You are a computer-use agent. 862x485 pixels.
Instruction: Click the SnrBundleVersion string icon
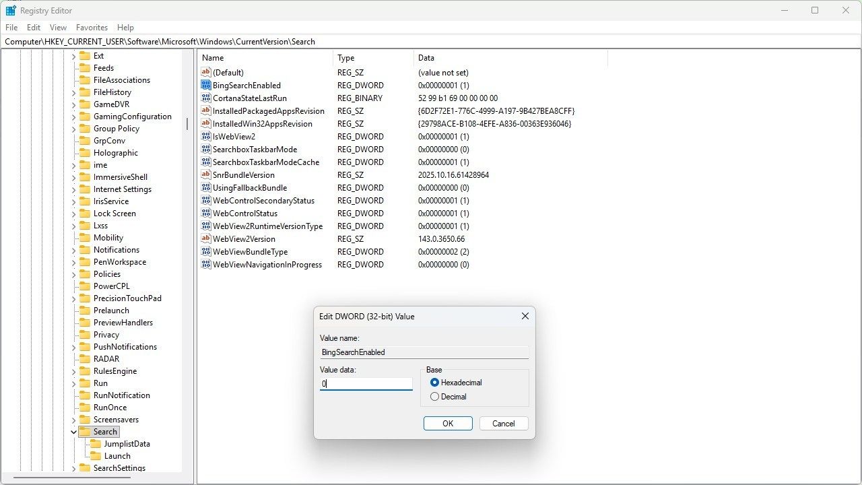206,175
